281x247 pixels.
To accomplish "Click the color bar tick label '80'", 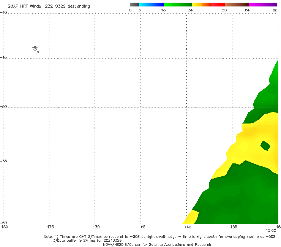I will pyautogui.click(x=275, y=10).
